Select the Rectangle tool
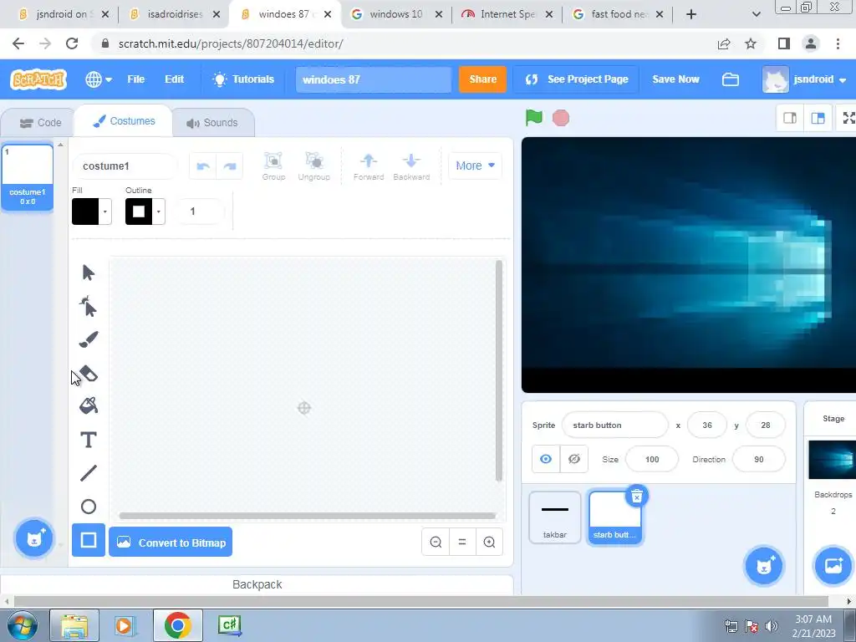The height and width of the screenshot is (642, 856). point(88,540)
